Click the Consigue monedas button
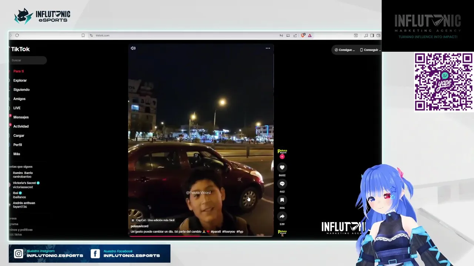 344,50
